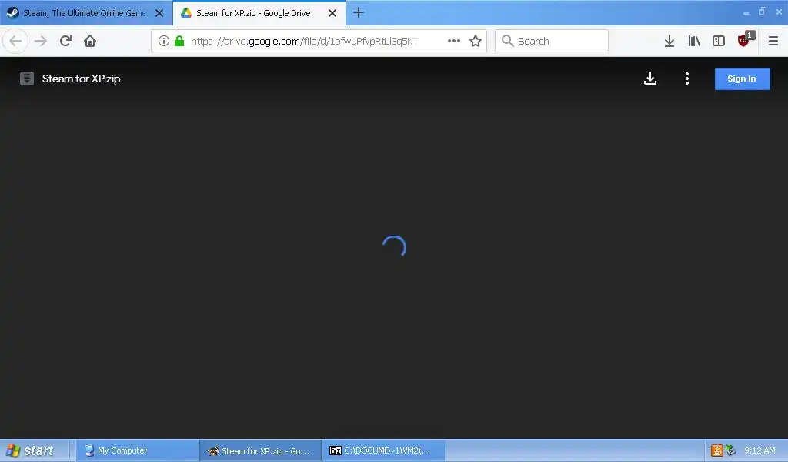Open a new browser tab

359,12
